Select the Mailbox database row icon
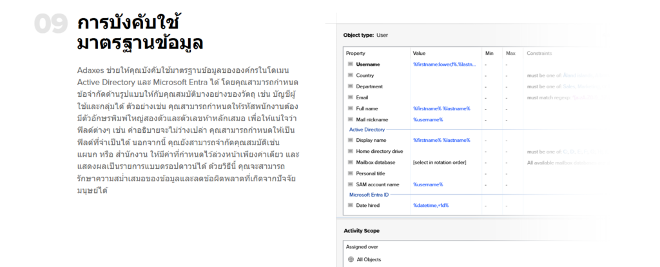660x267 pixels. click(351, 162)
